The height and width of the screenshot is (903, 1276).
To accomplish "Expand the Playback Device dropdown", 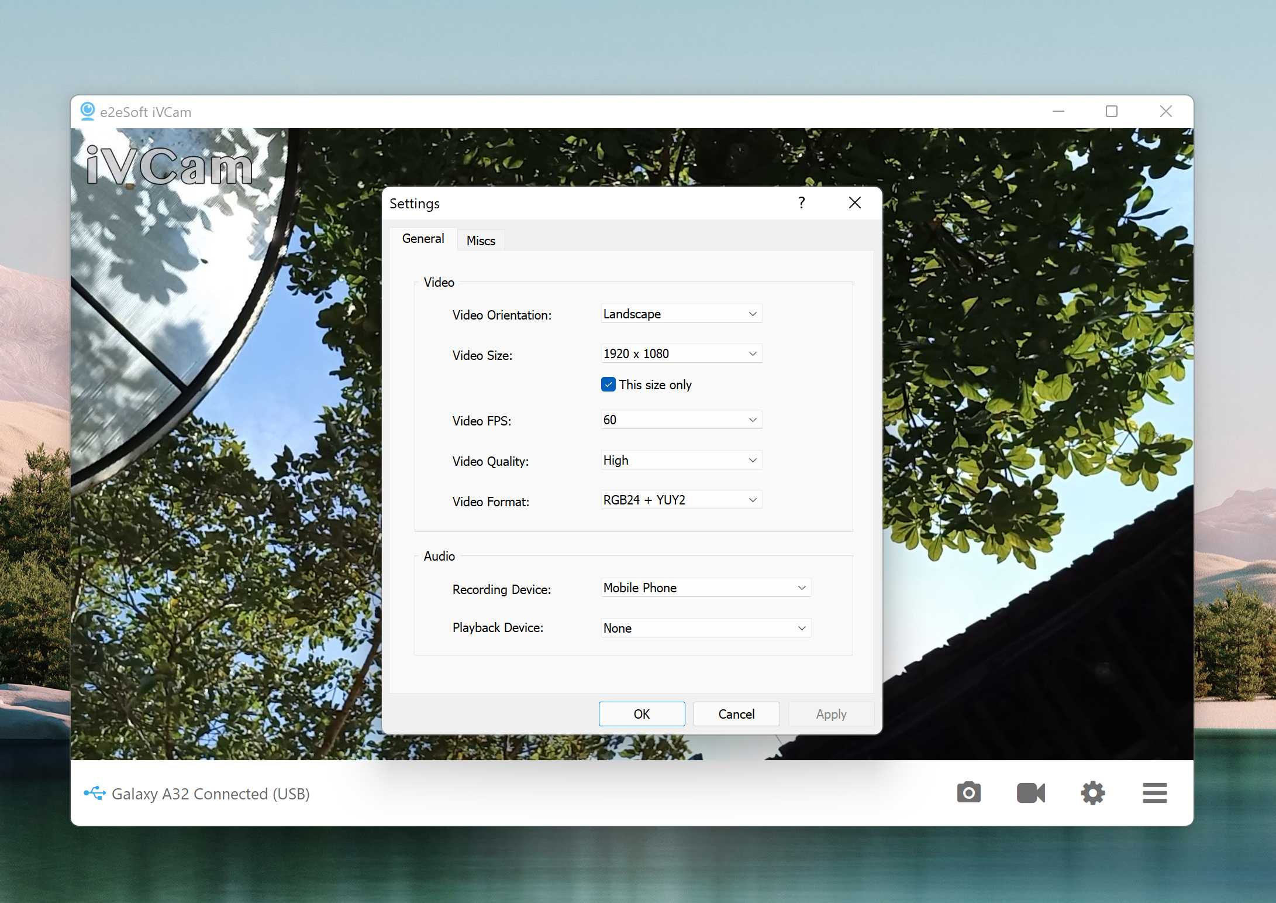I will tap(706, 628).
